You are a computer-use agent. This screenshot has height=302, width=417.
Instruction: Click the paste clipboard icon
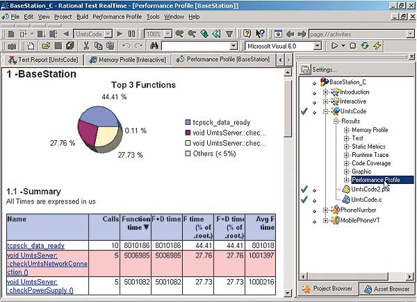click(x=110, y=46)
